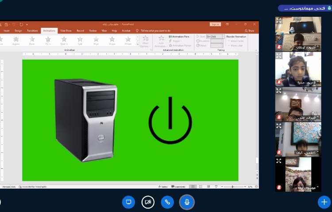The height and width of the screenshot is (212, 332).
Task: Open the Transitions ribbon tab
Action: 32,31
